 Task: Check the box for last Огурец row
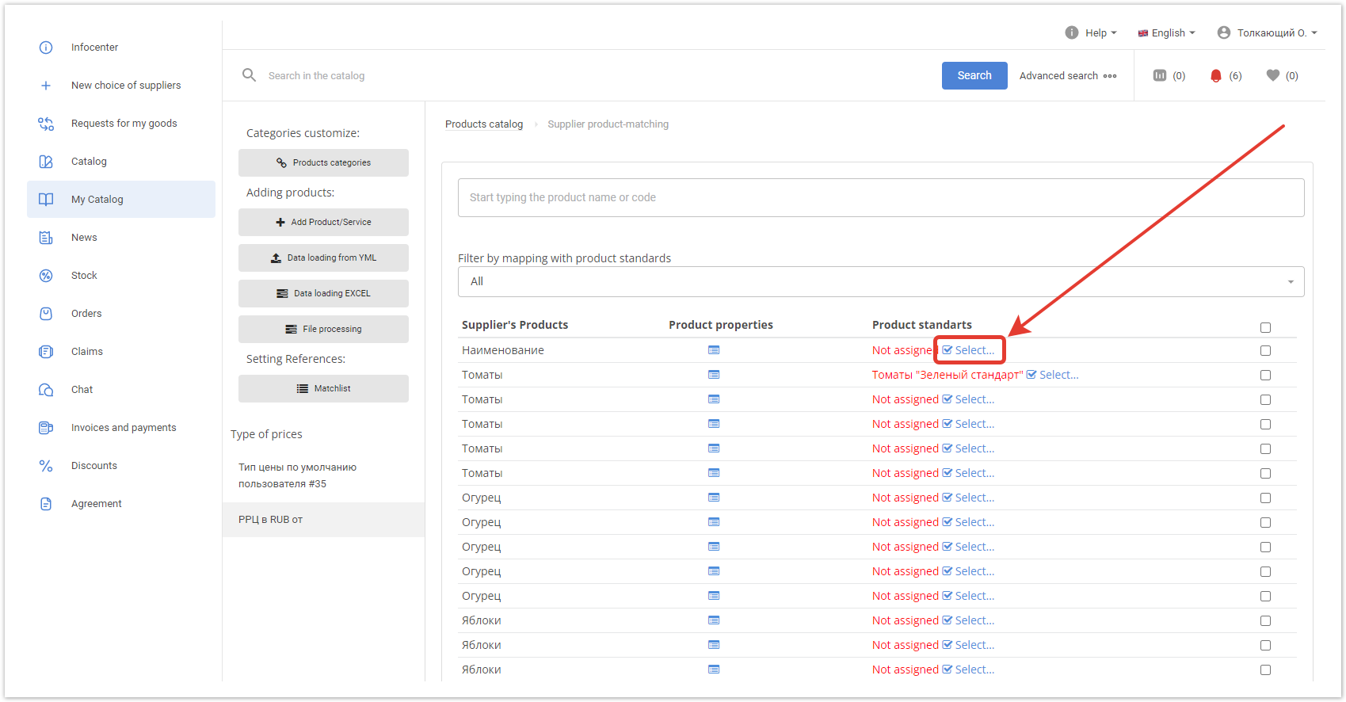tap(1265, 596)
